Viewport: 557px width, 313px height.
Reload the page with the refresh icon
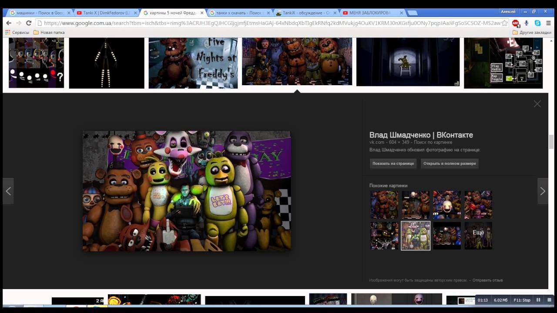pos(29,23)
